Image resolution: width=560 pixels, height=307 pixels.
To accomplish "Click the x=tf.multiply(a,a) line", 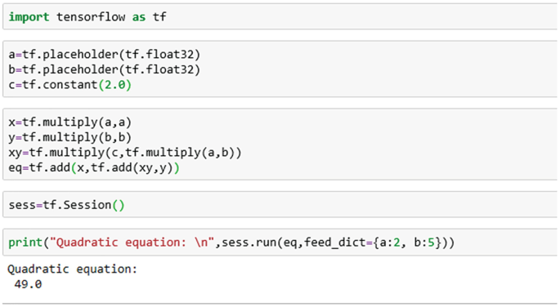I will 70,122.
